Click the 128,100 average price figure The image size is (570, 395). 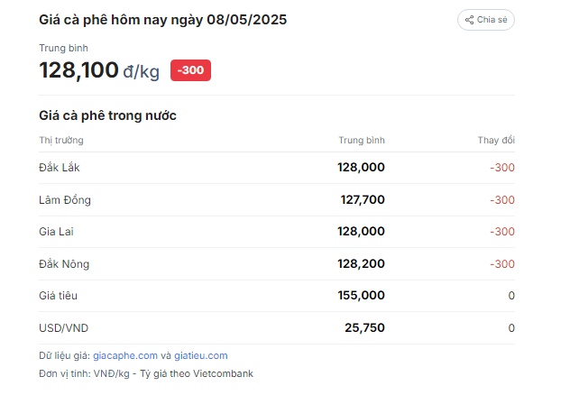[78, 70]
